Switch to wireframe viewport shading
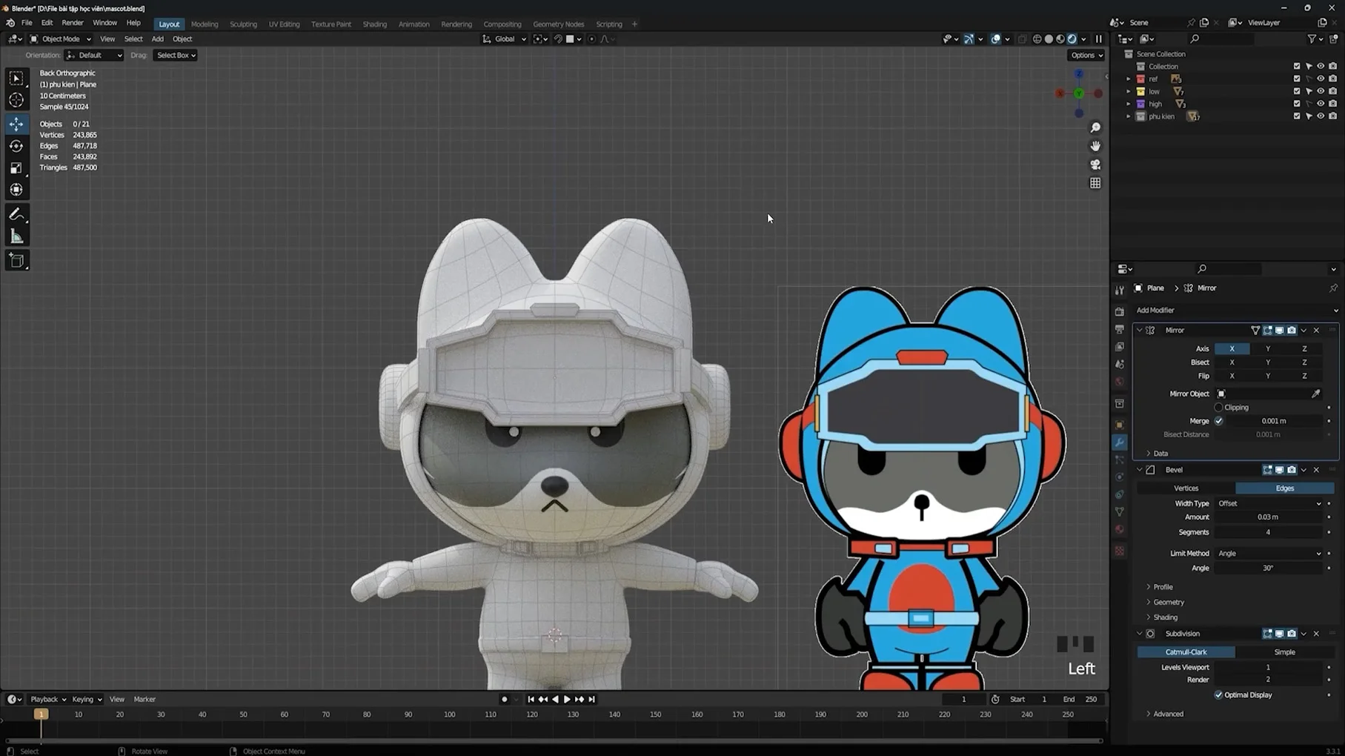Image resolution: width=1345 pixels, height=756 pixels. (x=1037, y=39)
